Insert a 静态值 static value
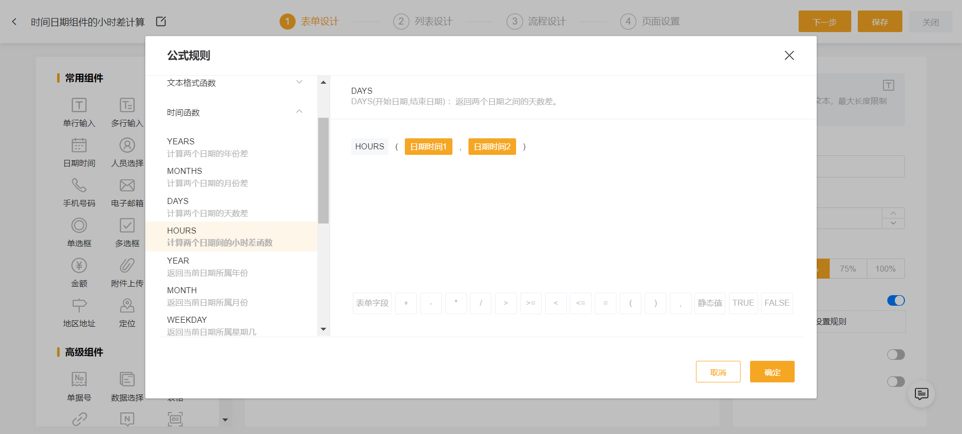Image resolution: width=962 pixels, height=434 pixels. tap(710, 303)
